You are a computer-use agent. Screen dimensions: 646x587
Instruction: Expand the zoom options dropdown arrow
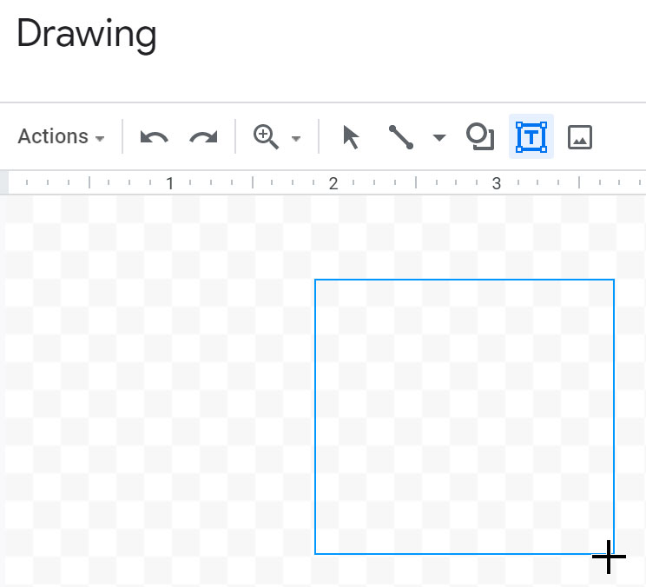coord(296,138)
